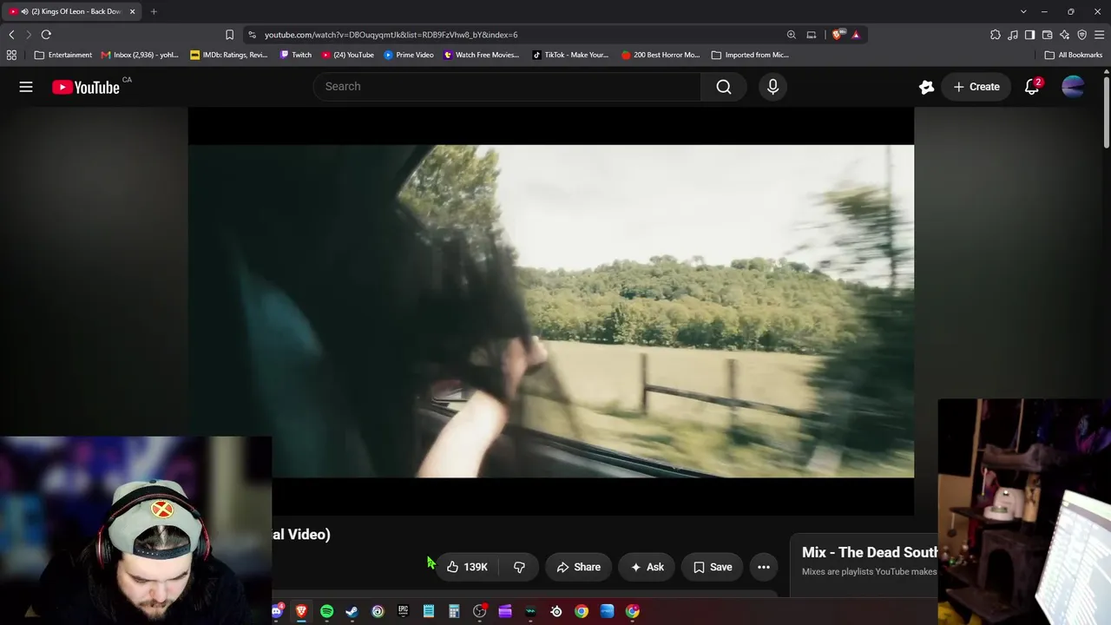
Task: Open the Leo AI sparkle toolbar icon
Action: (x=1065, y=35)
